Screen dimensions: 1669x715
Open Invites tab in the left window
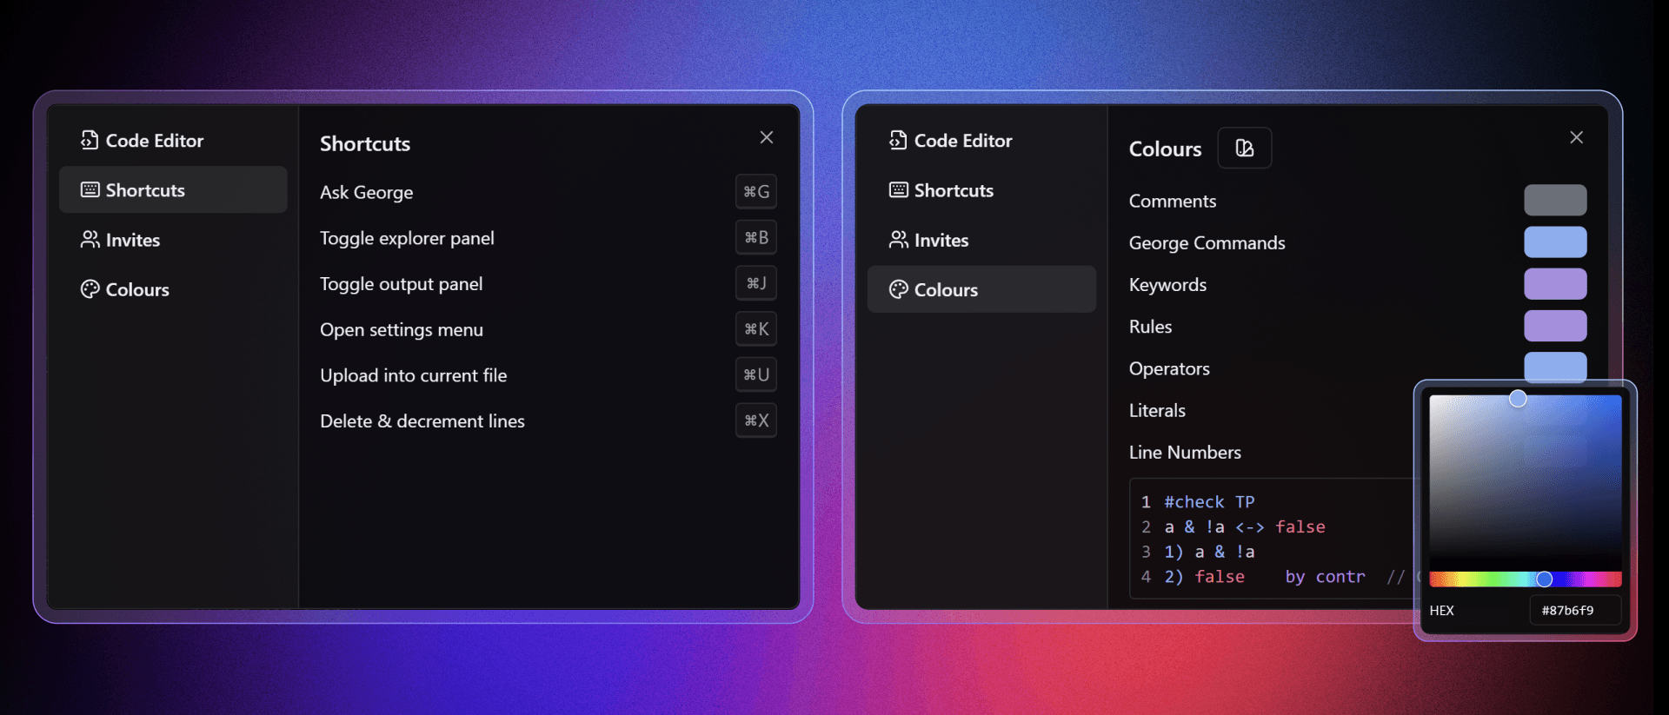point(173,240)
